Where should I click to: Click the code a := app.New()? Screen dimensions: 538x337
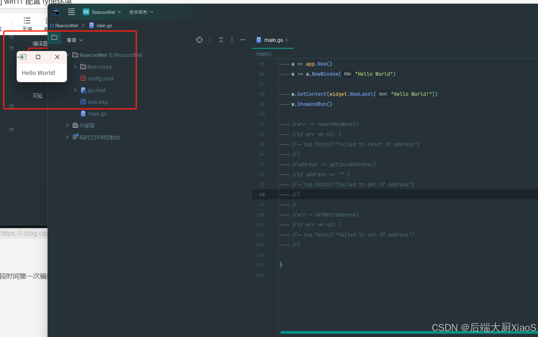coord(311,64)
